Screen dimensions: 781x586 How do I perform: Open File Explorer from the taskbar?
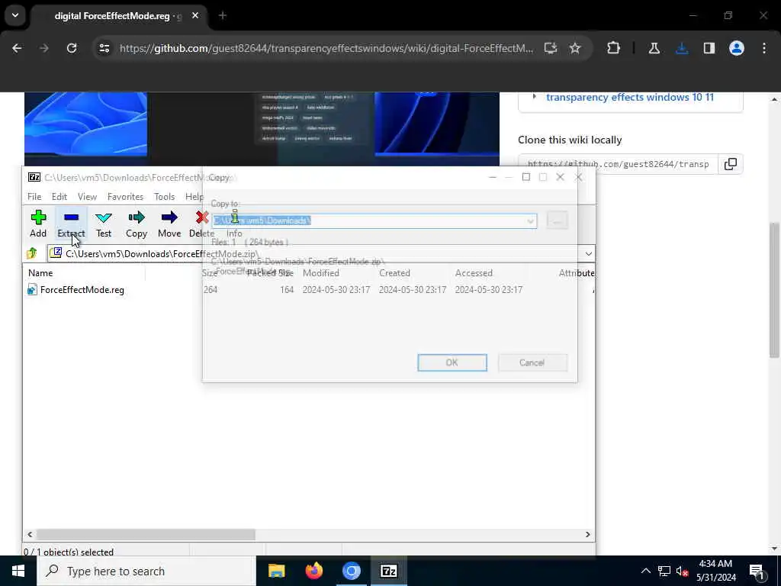[276, 571]
